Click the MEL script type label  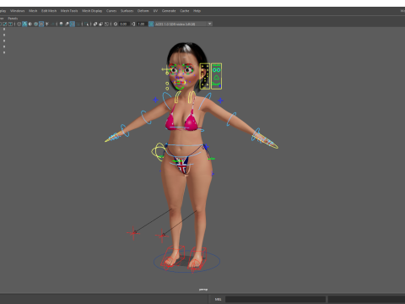(x=218, y=299)
